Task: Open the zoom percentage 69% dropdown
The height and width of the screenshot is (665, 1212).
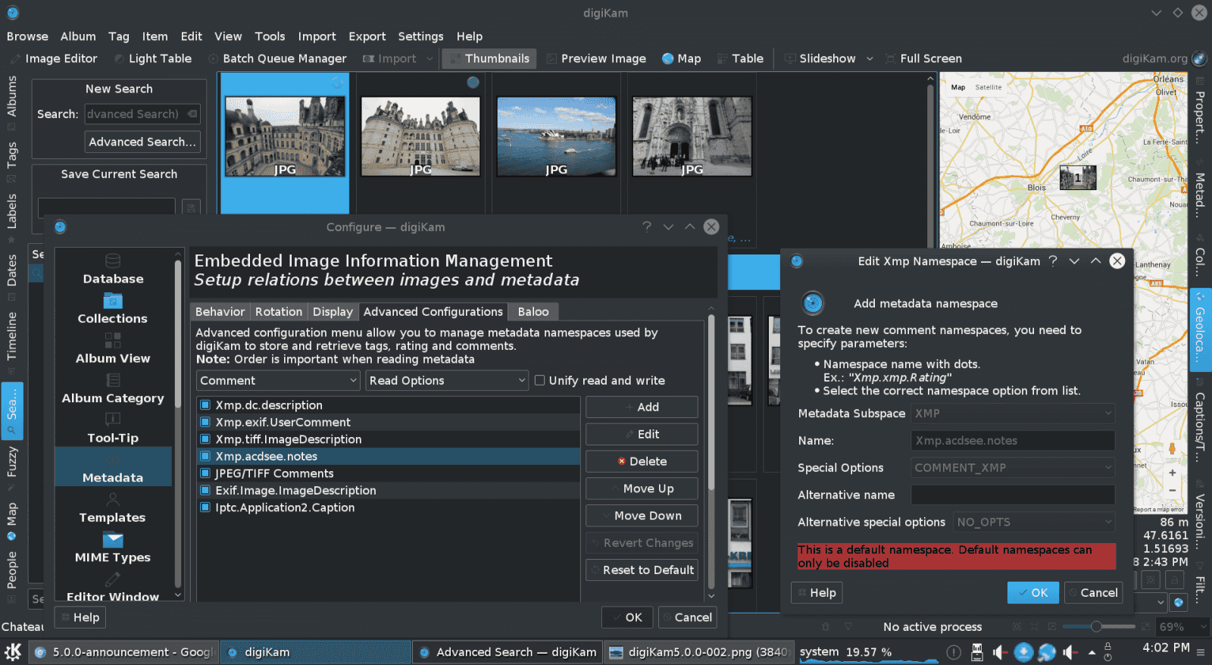Action: [1183, 626]
